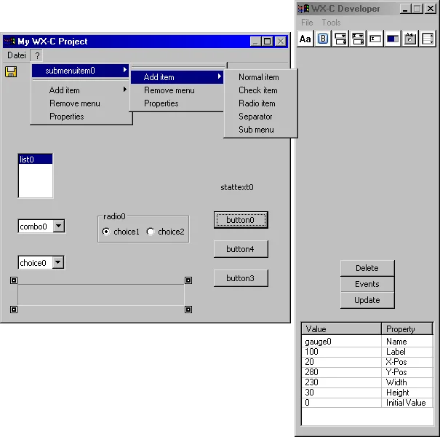The image size is (440, 437).
Task: Click the yellow save disk icon
Action: coord(11,71)
